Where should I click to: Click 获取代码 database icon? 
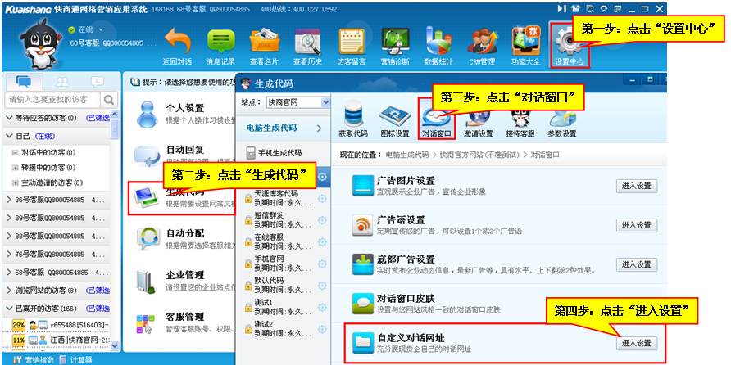pyautogui.click(x=353, y=117)
